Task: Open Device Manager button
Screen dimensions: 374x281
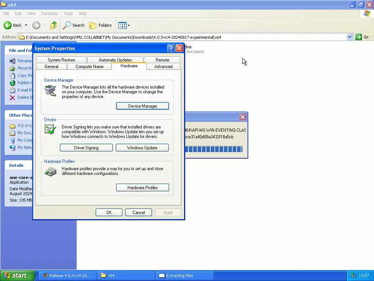Action: (143, 106)
